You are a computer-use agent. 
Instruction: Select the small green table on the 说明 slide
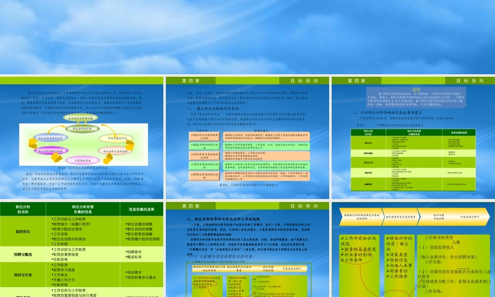(413, 160)
